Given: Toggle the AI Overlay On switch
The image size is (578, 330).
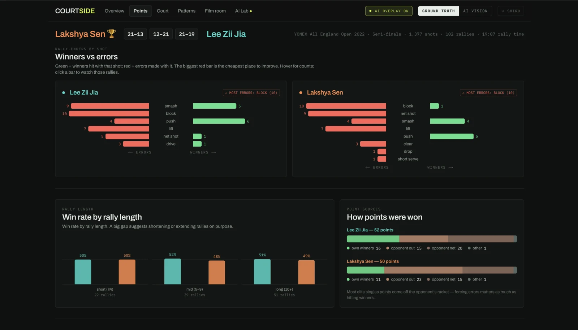Looking at the screenshot, I should [389, 11].
